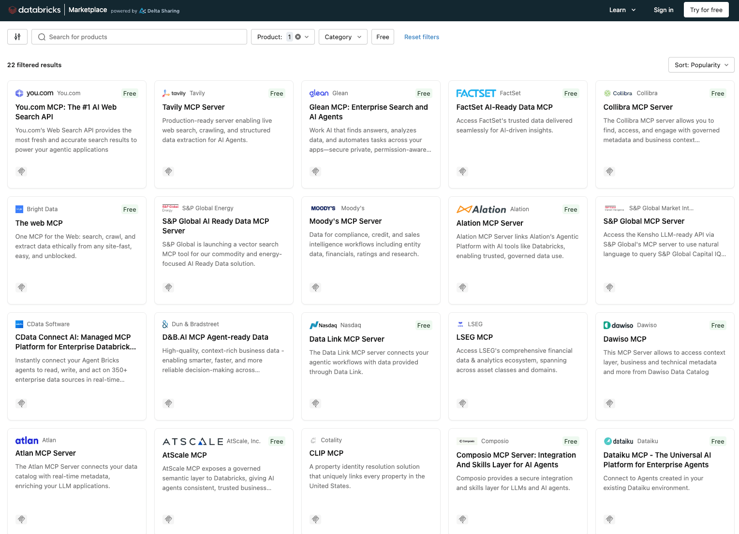The image size is (739, 534).
Task: Click MCP type icon on Glean card
Action: click(x=315, y=171)
